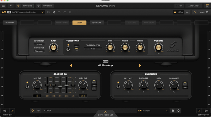Click the TAP tempo button
This screenshot has height=117, width=211.
point(187,12)
